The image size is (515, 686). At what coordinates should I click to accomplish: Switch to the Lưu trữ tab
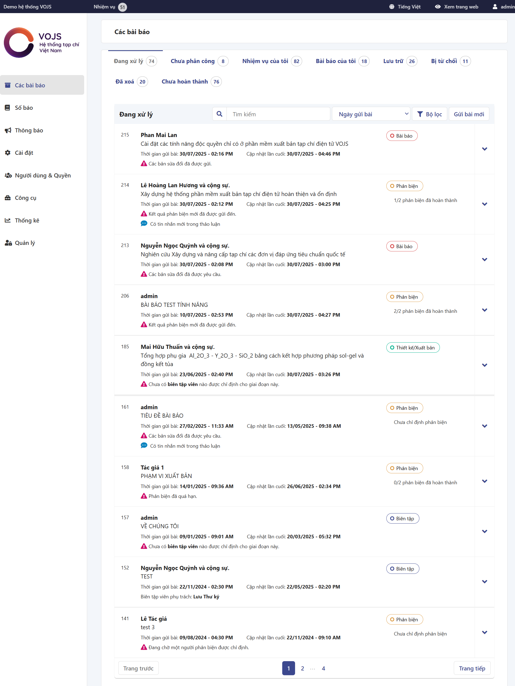[x=393, y=61]
